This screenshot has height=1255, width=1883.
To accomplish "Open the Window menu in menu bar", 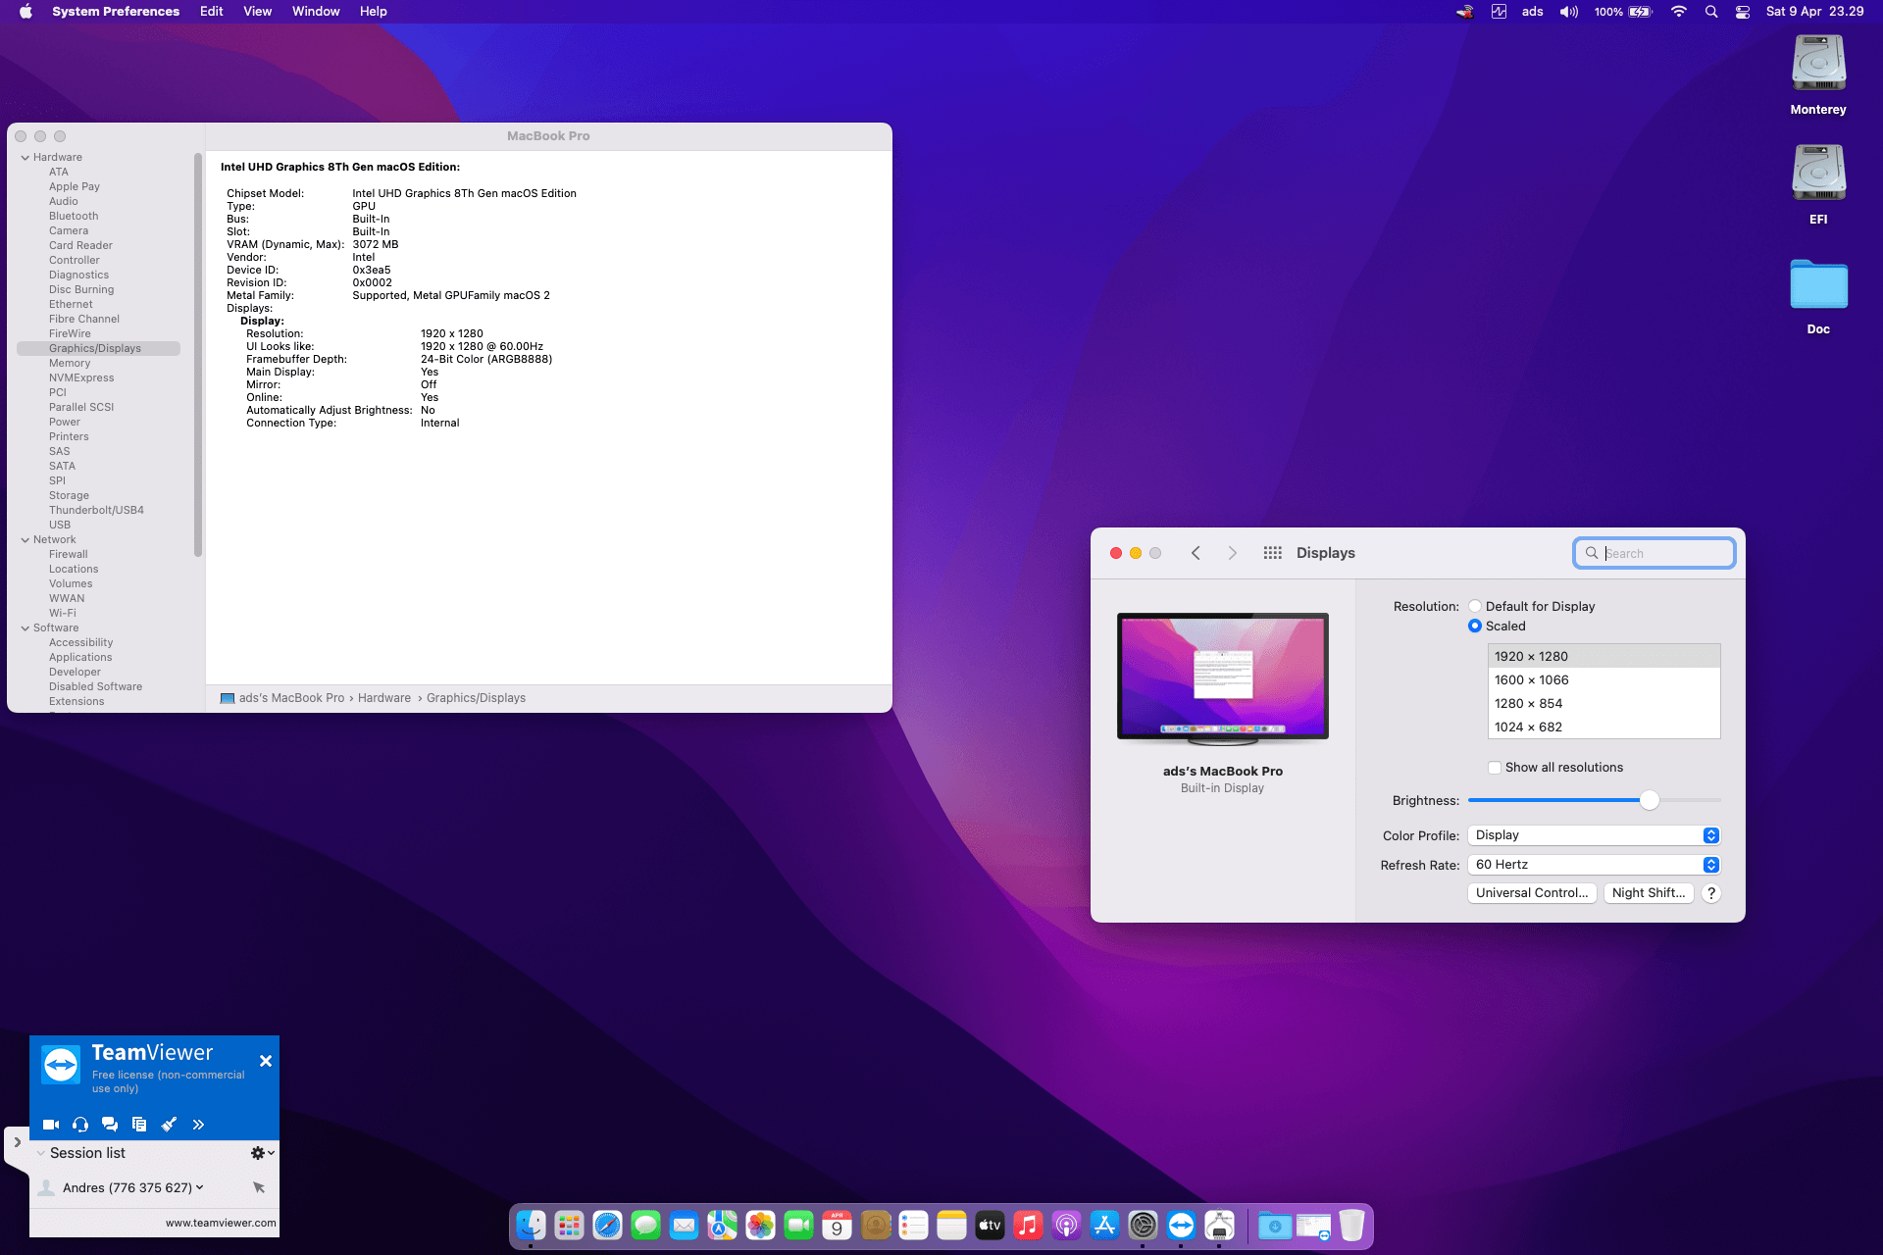I will click(x=315, y=12).
